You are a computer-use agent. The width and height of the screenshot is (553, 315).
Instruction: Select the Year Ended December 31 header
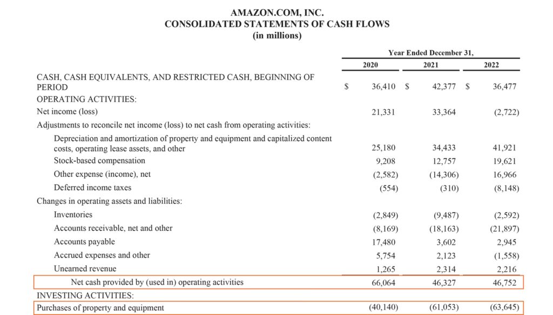[430, 52]
